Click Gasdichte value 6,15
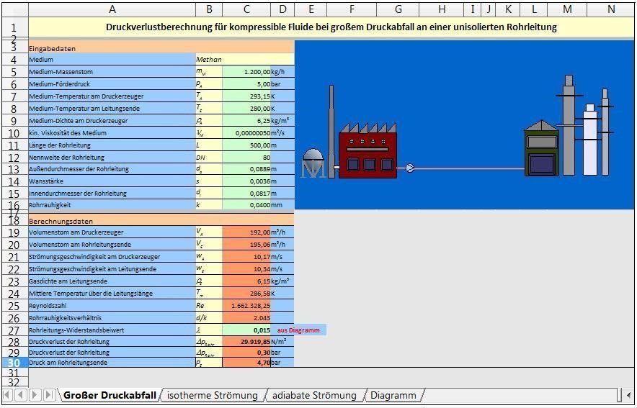This screenshot has width=637, height=408. click(246, 281)
